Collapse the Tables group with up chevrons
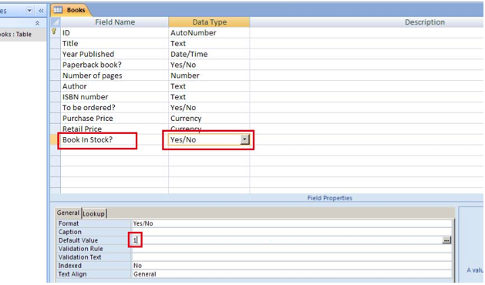The image size is (485, 285). tap(37, 23)
